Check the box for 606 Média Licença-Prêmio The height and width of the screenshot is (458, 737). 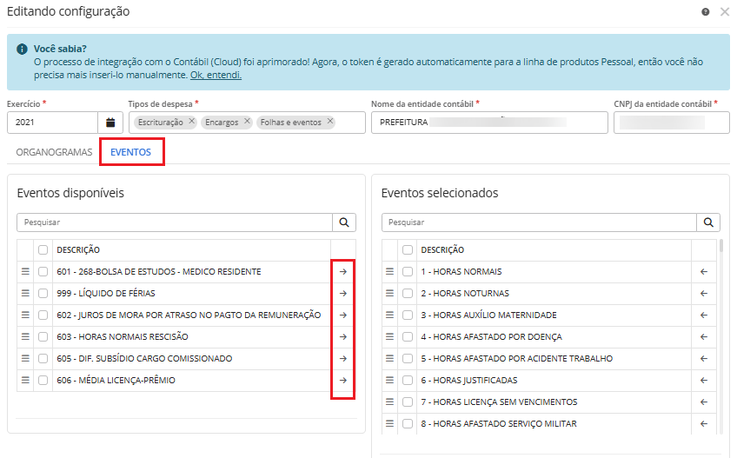tap(43, 381)
